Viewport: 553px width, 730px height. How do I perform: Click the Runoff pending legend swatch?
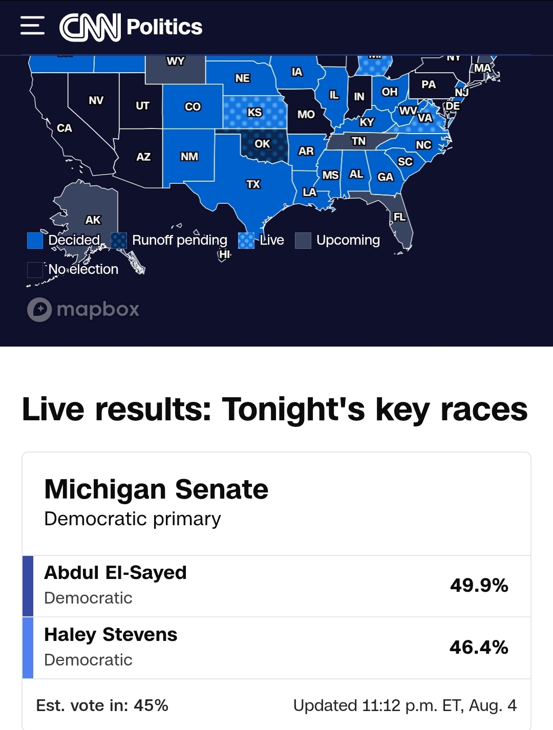click(x=119, y=240)
